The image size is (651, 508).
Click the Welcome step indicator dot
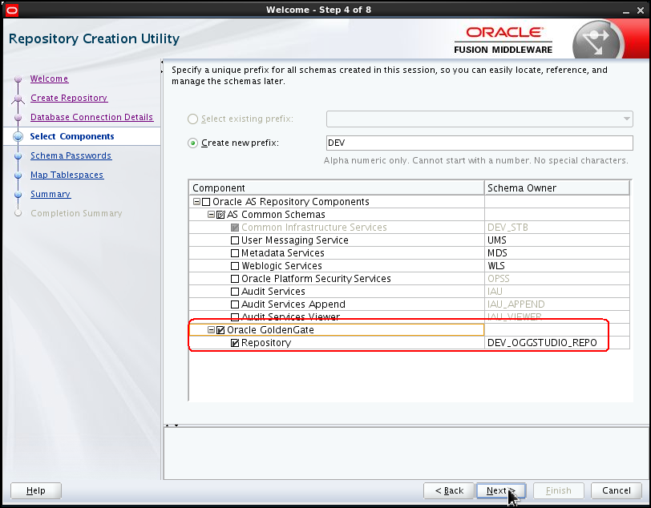(x=18, y=79)
